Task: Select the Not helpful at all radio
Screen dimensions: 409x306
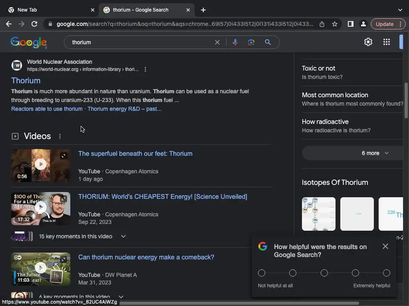Action: (x=262, y=273)
